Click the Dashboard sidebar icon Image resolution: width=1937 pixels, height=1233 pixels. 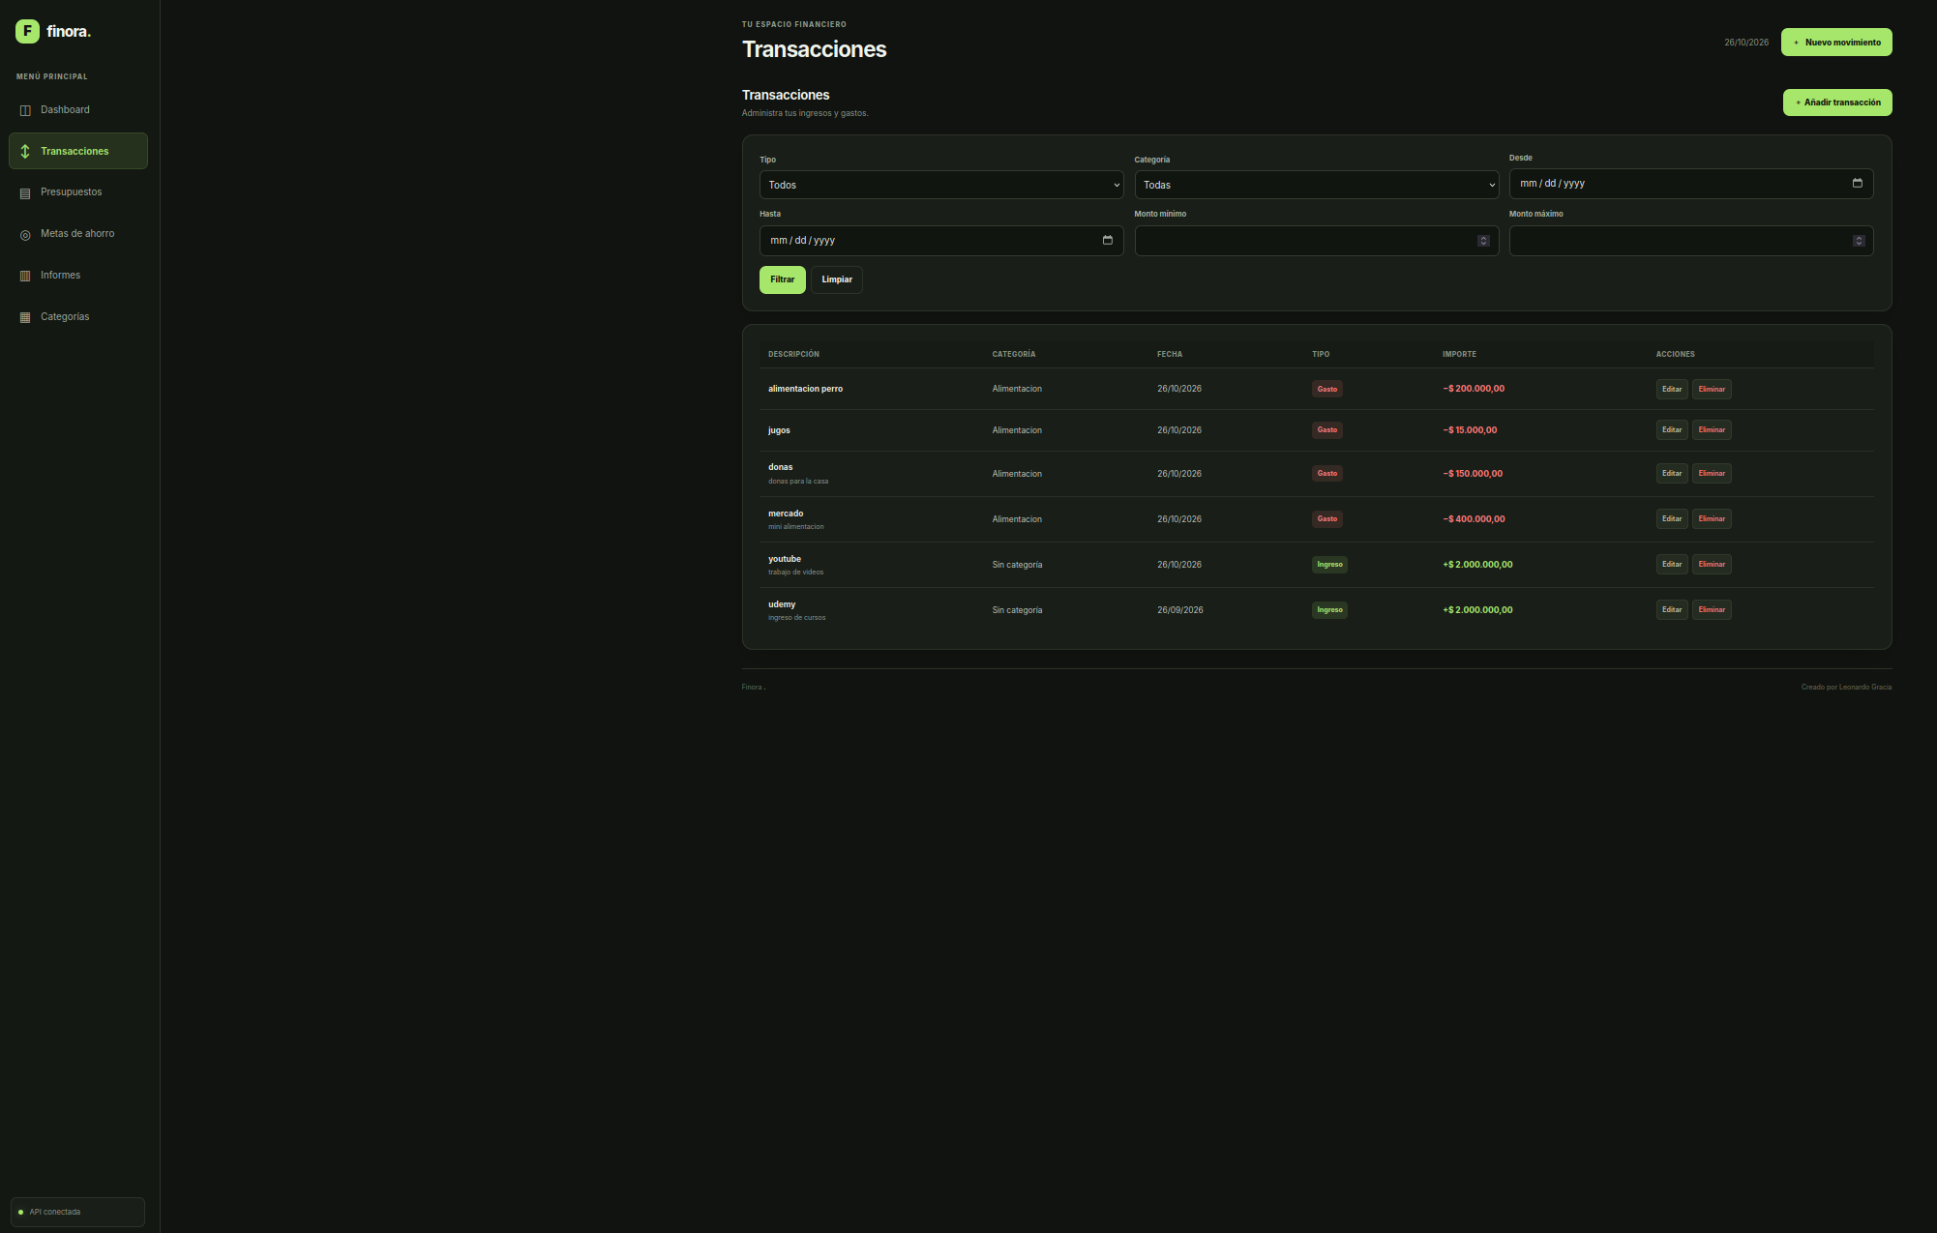pos(25,110)
